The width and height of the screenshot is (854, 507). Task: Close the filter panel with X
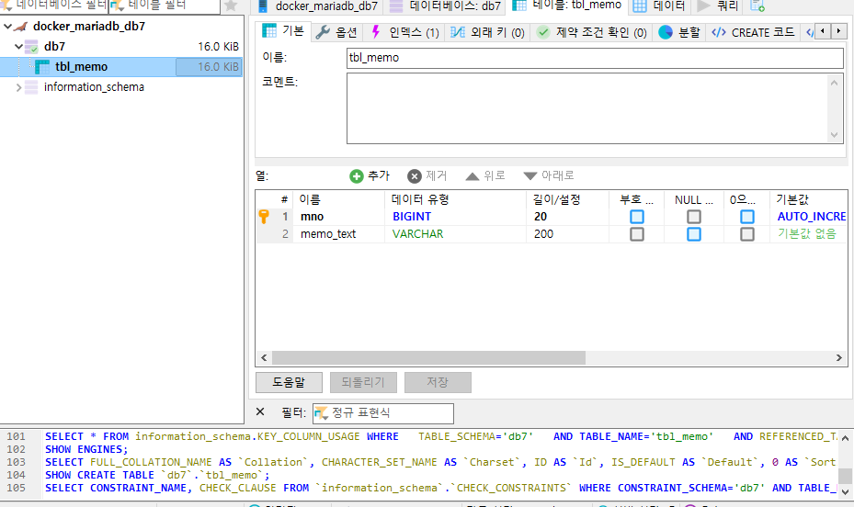pyautogui.click(x=260, y=411)
